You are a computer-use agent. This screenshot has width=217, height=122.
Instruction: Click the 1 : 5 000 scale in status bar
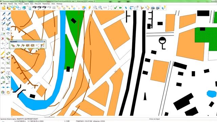pyautogui.click(x=67, y=121)
